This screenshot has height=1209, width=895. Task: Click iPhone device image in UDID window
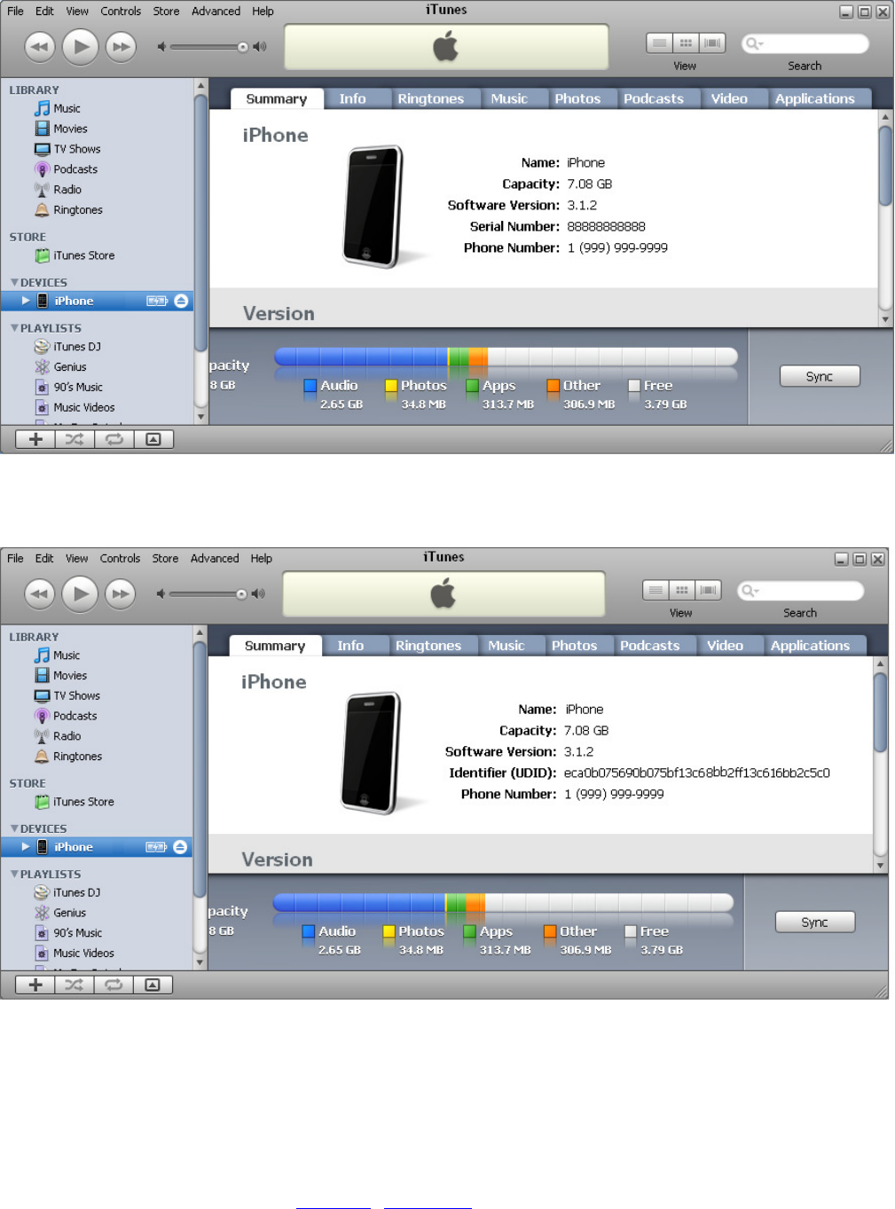[x=372, y=753]
